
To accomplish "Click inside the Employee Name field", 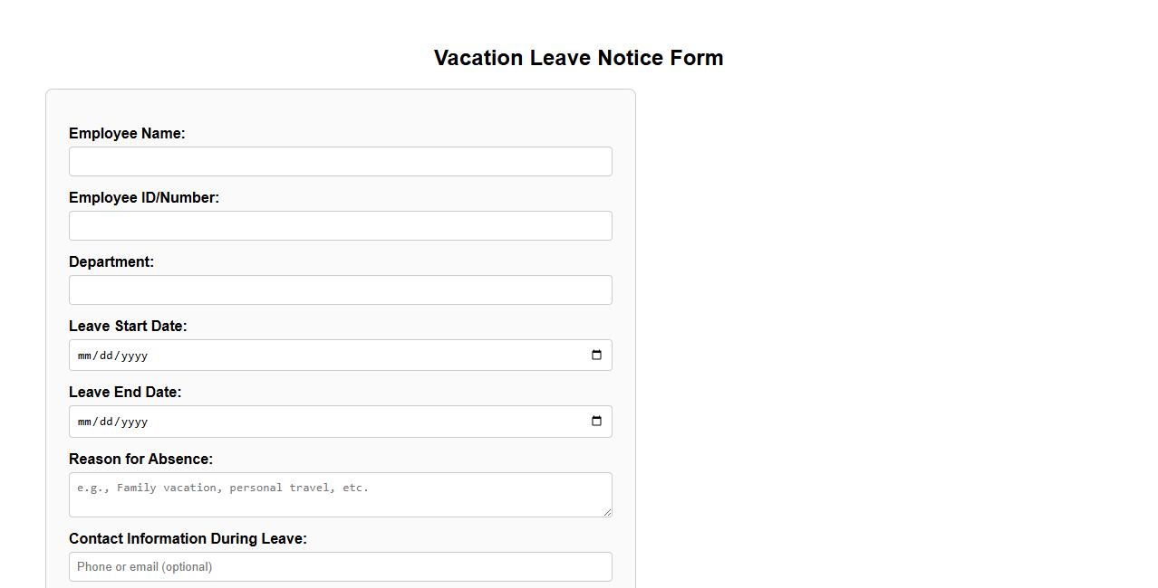I will pos(340,161).
